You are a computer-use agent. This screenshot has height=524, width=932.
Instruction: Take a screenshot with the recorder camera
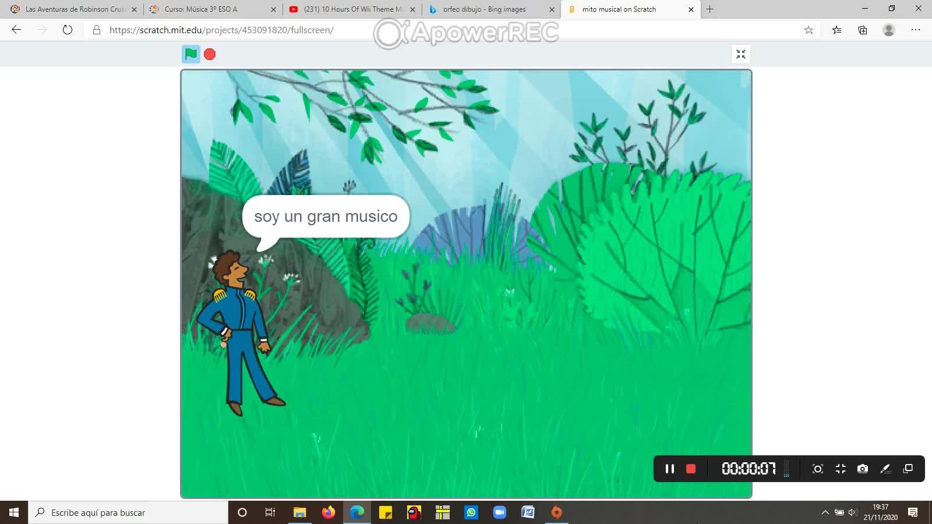[863, 469]
